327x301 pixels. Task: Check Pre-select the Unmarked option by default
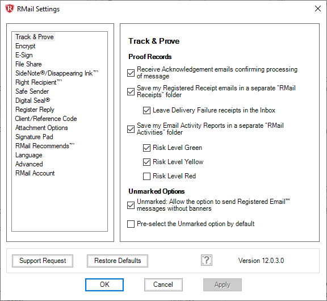pyautogui.click(x=131, y=224)
